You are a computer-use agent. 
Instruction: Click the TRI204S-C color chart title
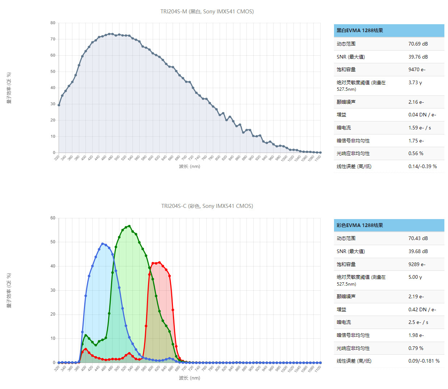pos(207,206)
